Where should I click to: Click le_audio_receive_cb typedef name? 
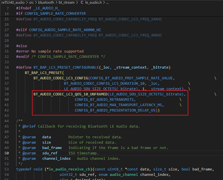pos(70,169)
